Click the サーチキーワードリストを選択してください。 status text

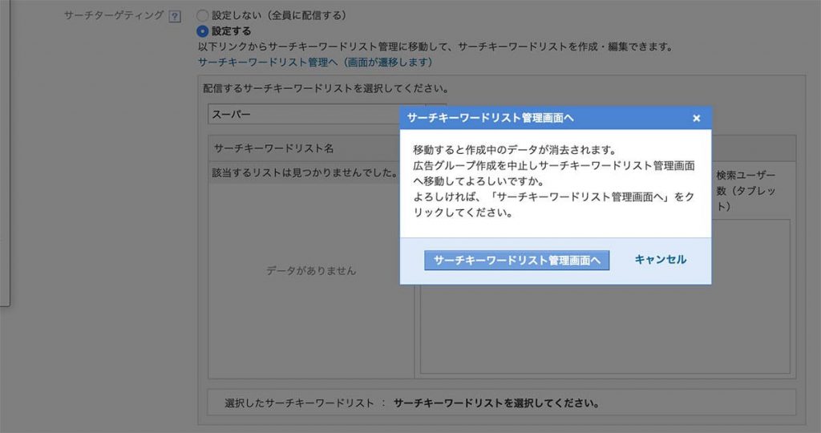point(496,403)
